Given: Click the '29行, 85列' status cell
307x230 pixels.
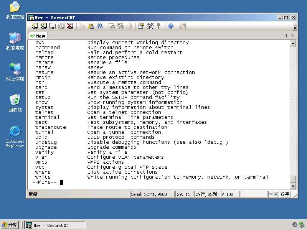Looking at the screenshot, I should tap(207, 194).
